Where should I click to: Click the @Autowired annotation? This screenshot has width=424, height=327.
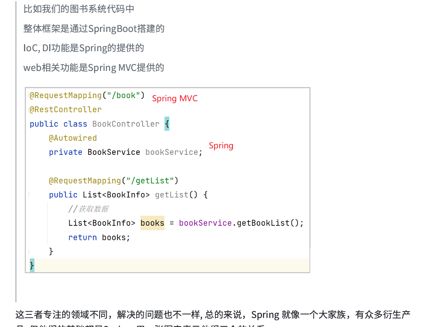(72, 138)
